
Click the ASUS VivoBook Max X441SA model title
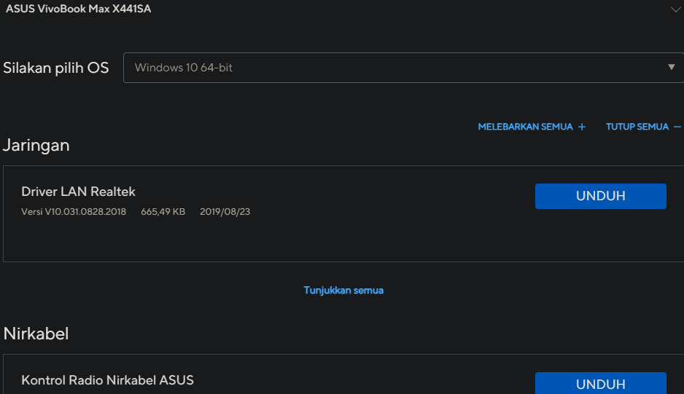(x=78, y=9)
